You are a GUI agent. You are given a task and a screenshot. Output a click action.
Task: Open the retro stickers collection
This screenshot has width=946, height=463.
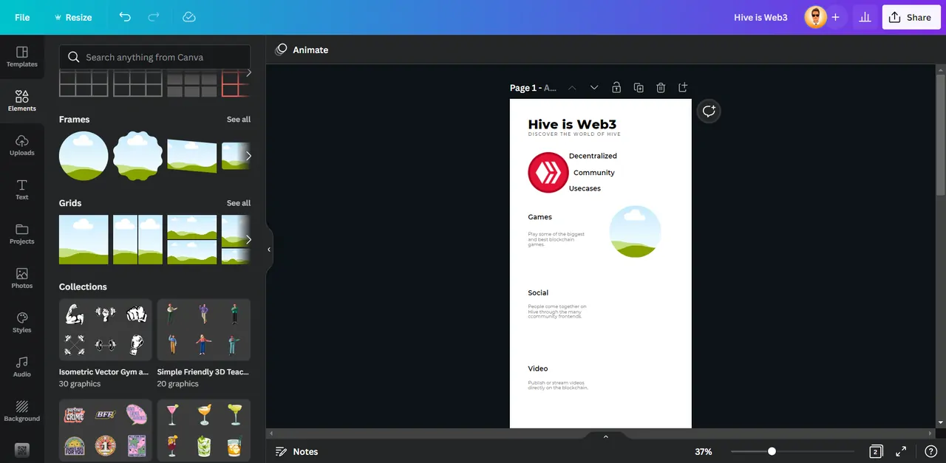pyautogui.click(x=106, y=430)
